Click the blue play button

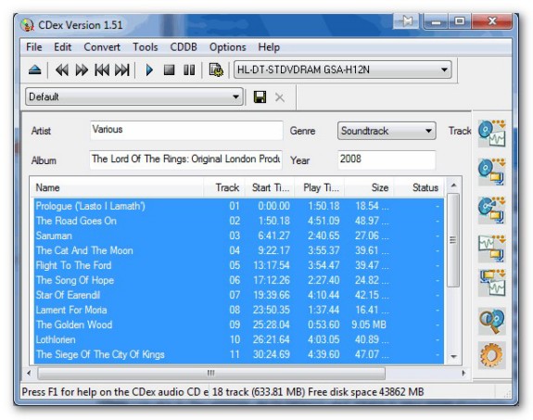click(149, 70)
